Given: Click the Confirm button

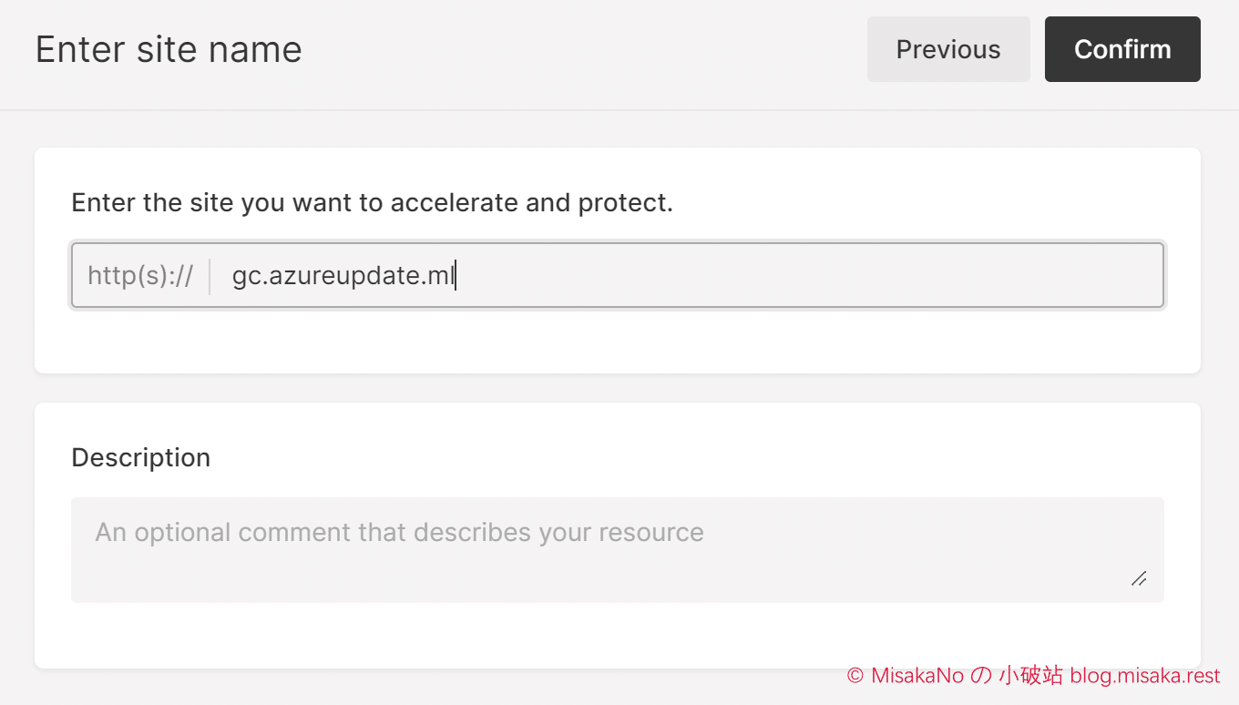Looking at the screenshot, I should 1122,49.
